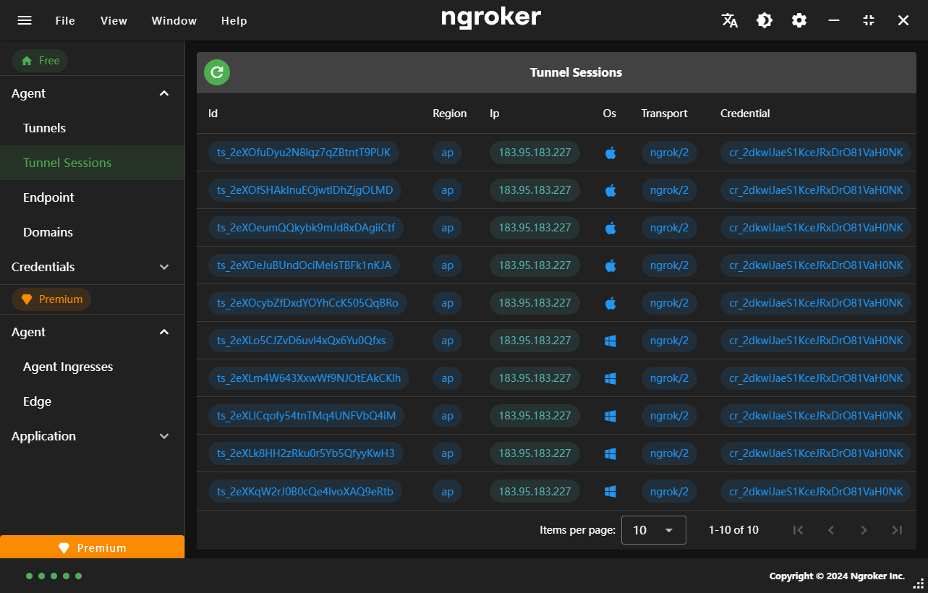This screenshot has height=593, width=928.
Task: Collapse the Premium Agent sidebar section
Action: [164, 332]
